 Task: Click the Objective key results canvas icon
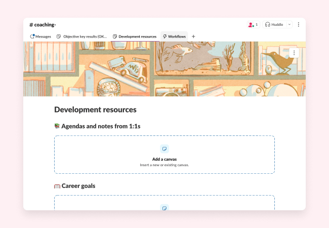point(59,36)
